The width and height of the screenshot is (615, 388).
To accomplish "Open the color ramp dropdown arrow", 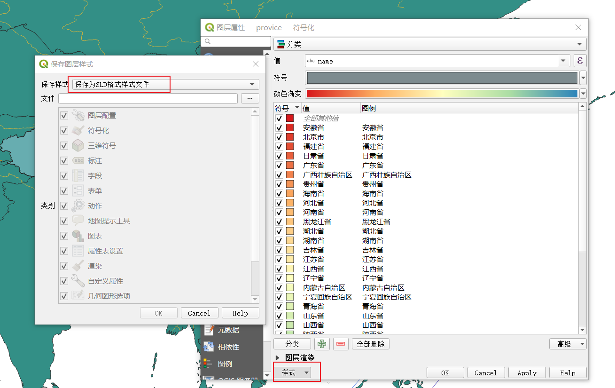I will [583, 94].
